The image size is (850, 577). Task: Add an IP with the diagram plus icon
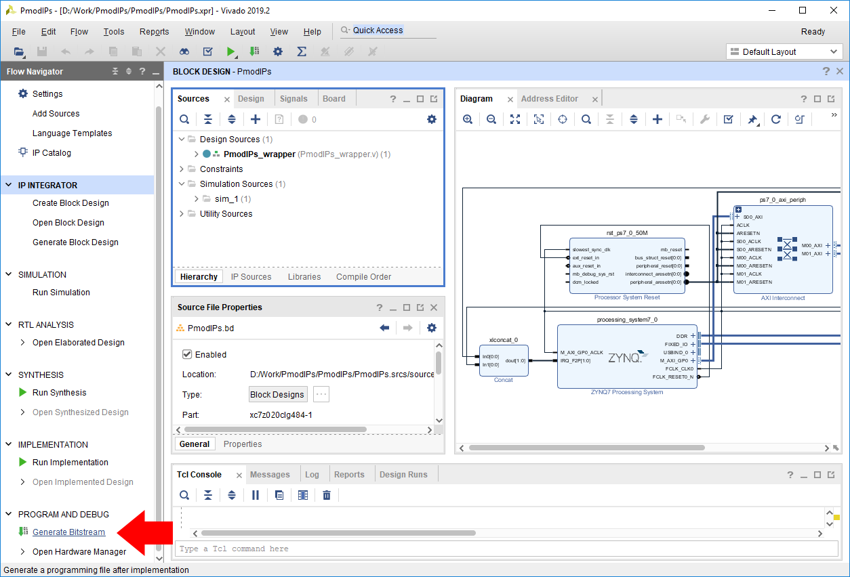pyautogui.click(x=657, y=119)
